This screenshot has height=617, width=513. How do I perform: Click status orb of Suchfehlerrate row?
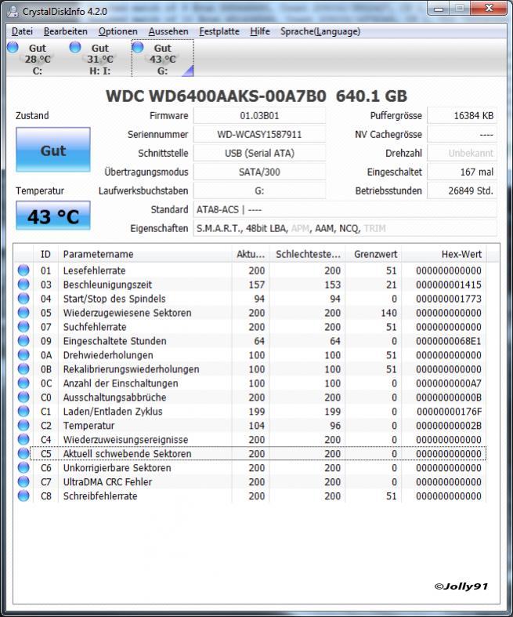(23, 327)
